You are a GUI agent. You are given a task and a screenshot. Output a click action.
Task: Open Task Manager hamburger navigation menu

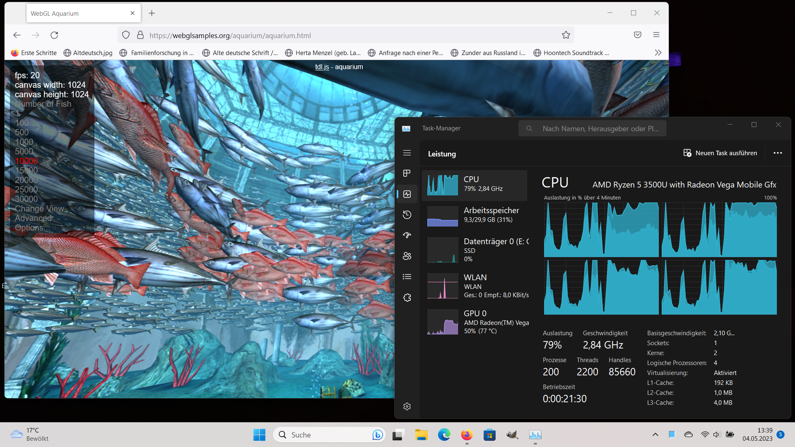[407, 153]
